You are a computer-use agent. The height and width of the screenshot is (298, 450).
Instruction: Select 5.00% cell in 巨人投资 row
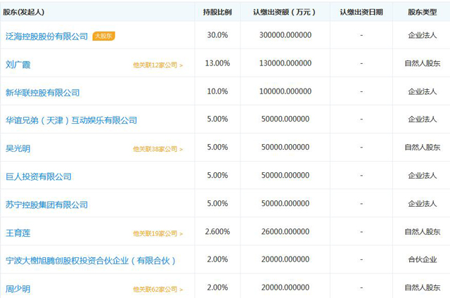(x=217, y=175)
